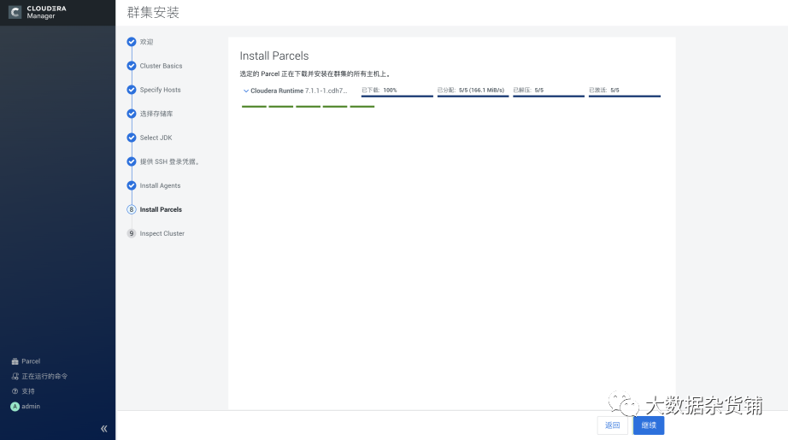This screenshot has width=788, height=440.
Task: Open the admin user avatar
Action: 15,407
